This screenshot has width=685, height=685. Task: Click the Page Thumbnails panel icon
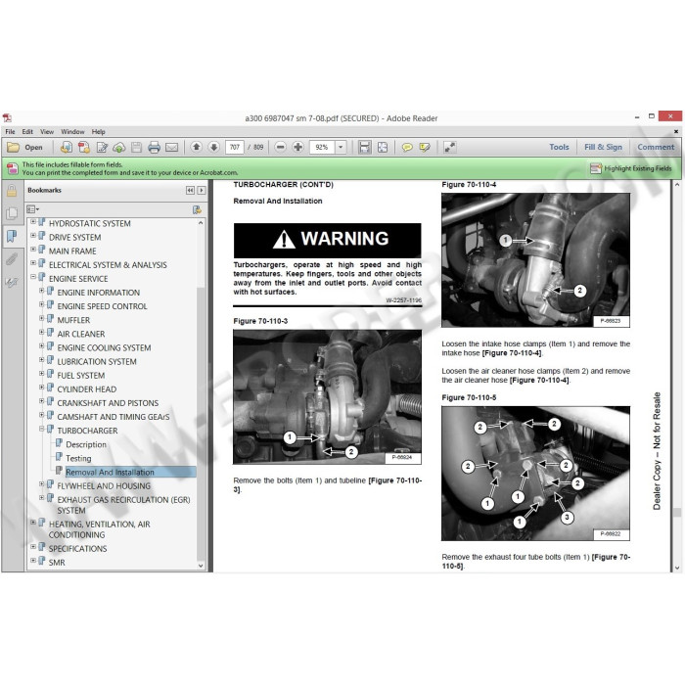coord(12,213)
